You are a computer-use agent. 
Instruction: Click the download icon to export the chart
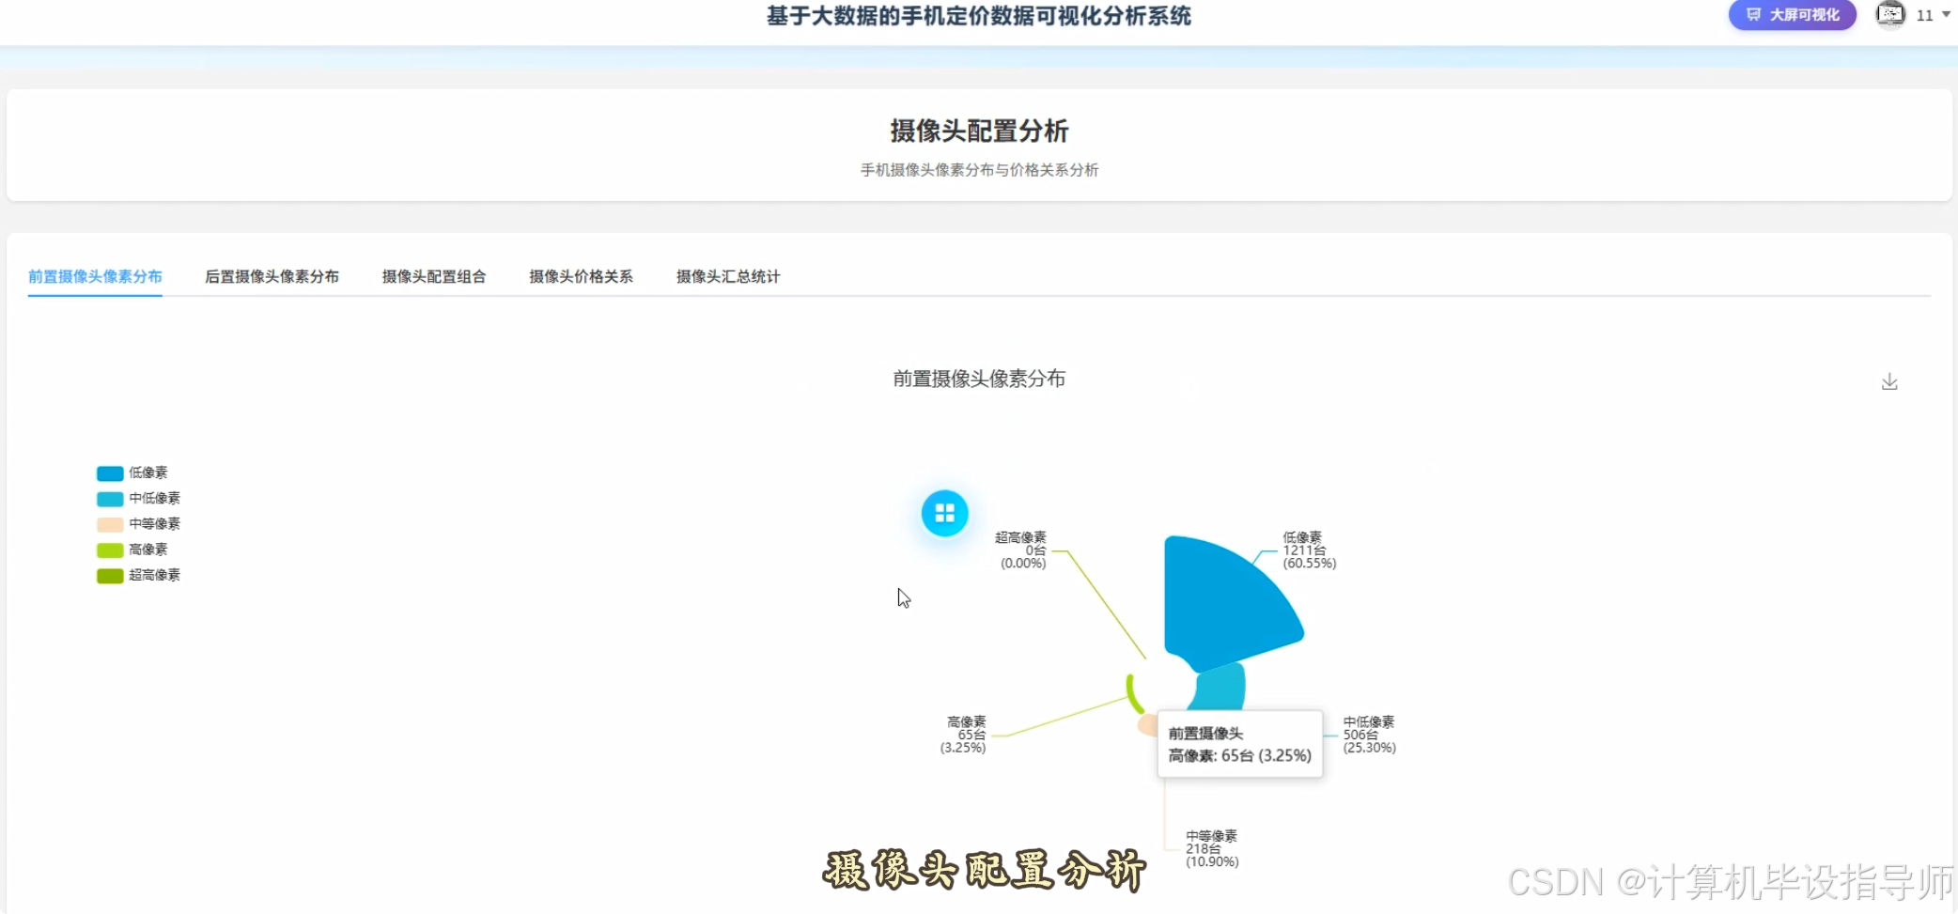tap(1889, 381)
